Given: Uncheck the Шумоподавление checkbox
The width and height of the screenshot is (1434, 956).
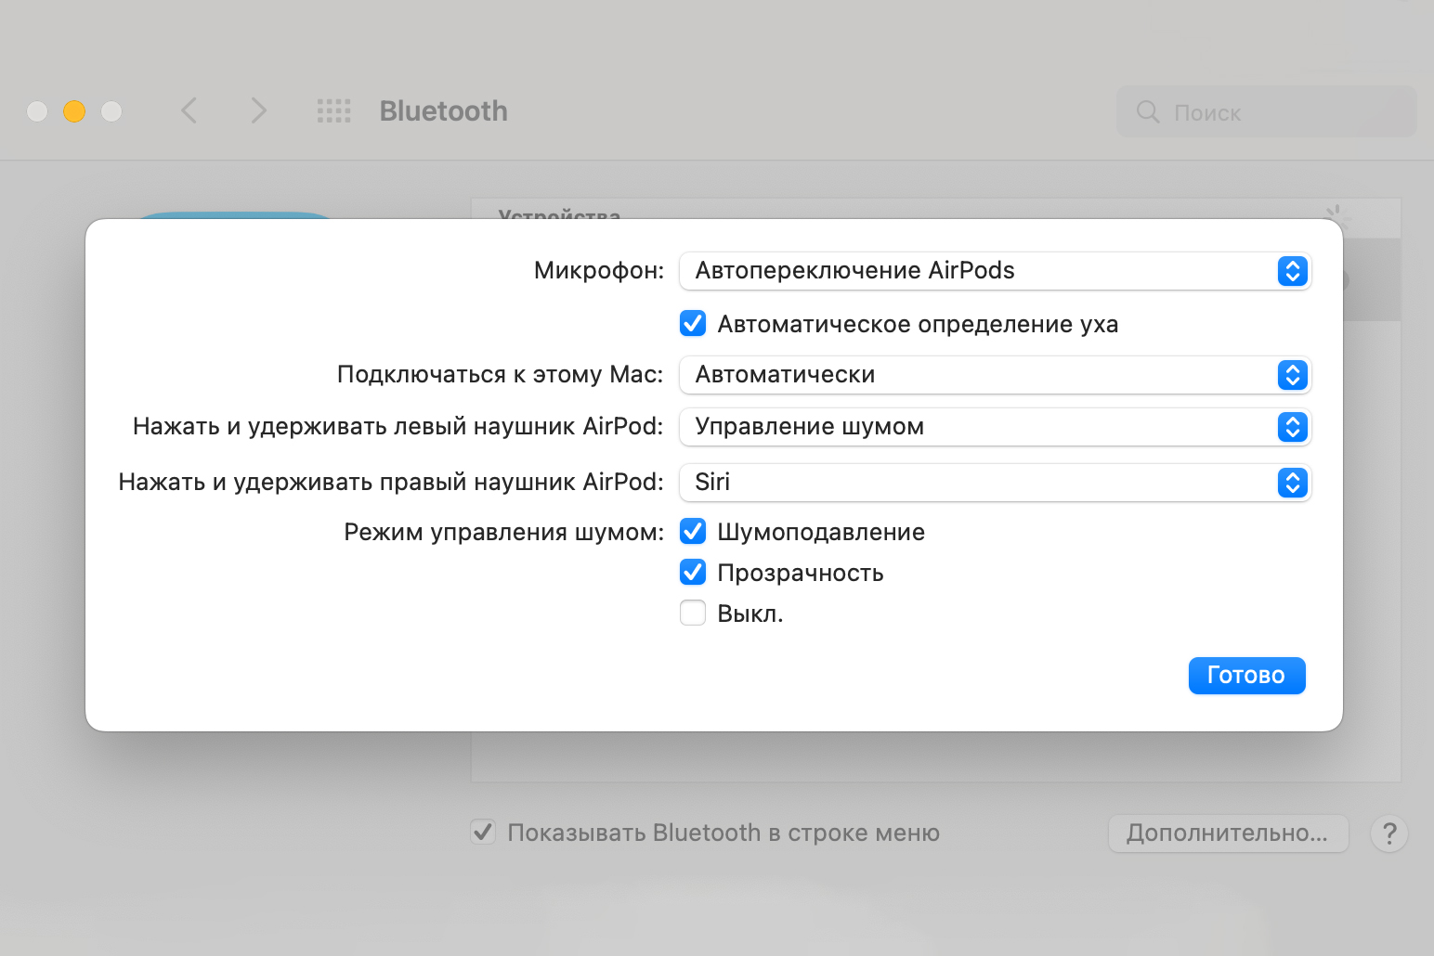Looking at the screenshot, I should tap(693, 532).
